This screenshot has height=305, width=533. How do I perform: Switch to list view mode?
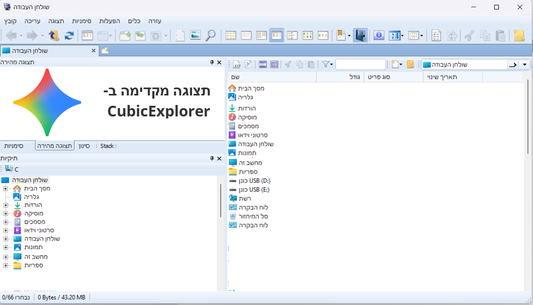point(262,35)
